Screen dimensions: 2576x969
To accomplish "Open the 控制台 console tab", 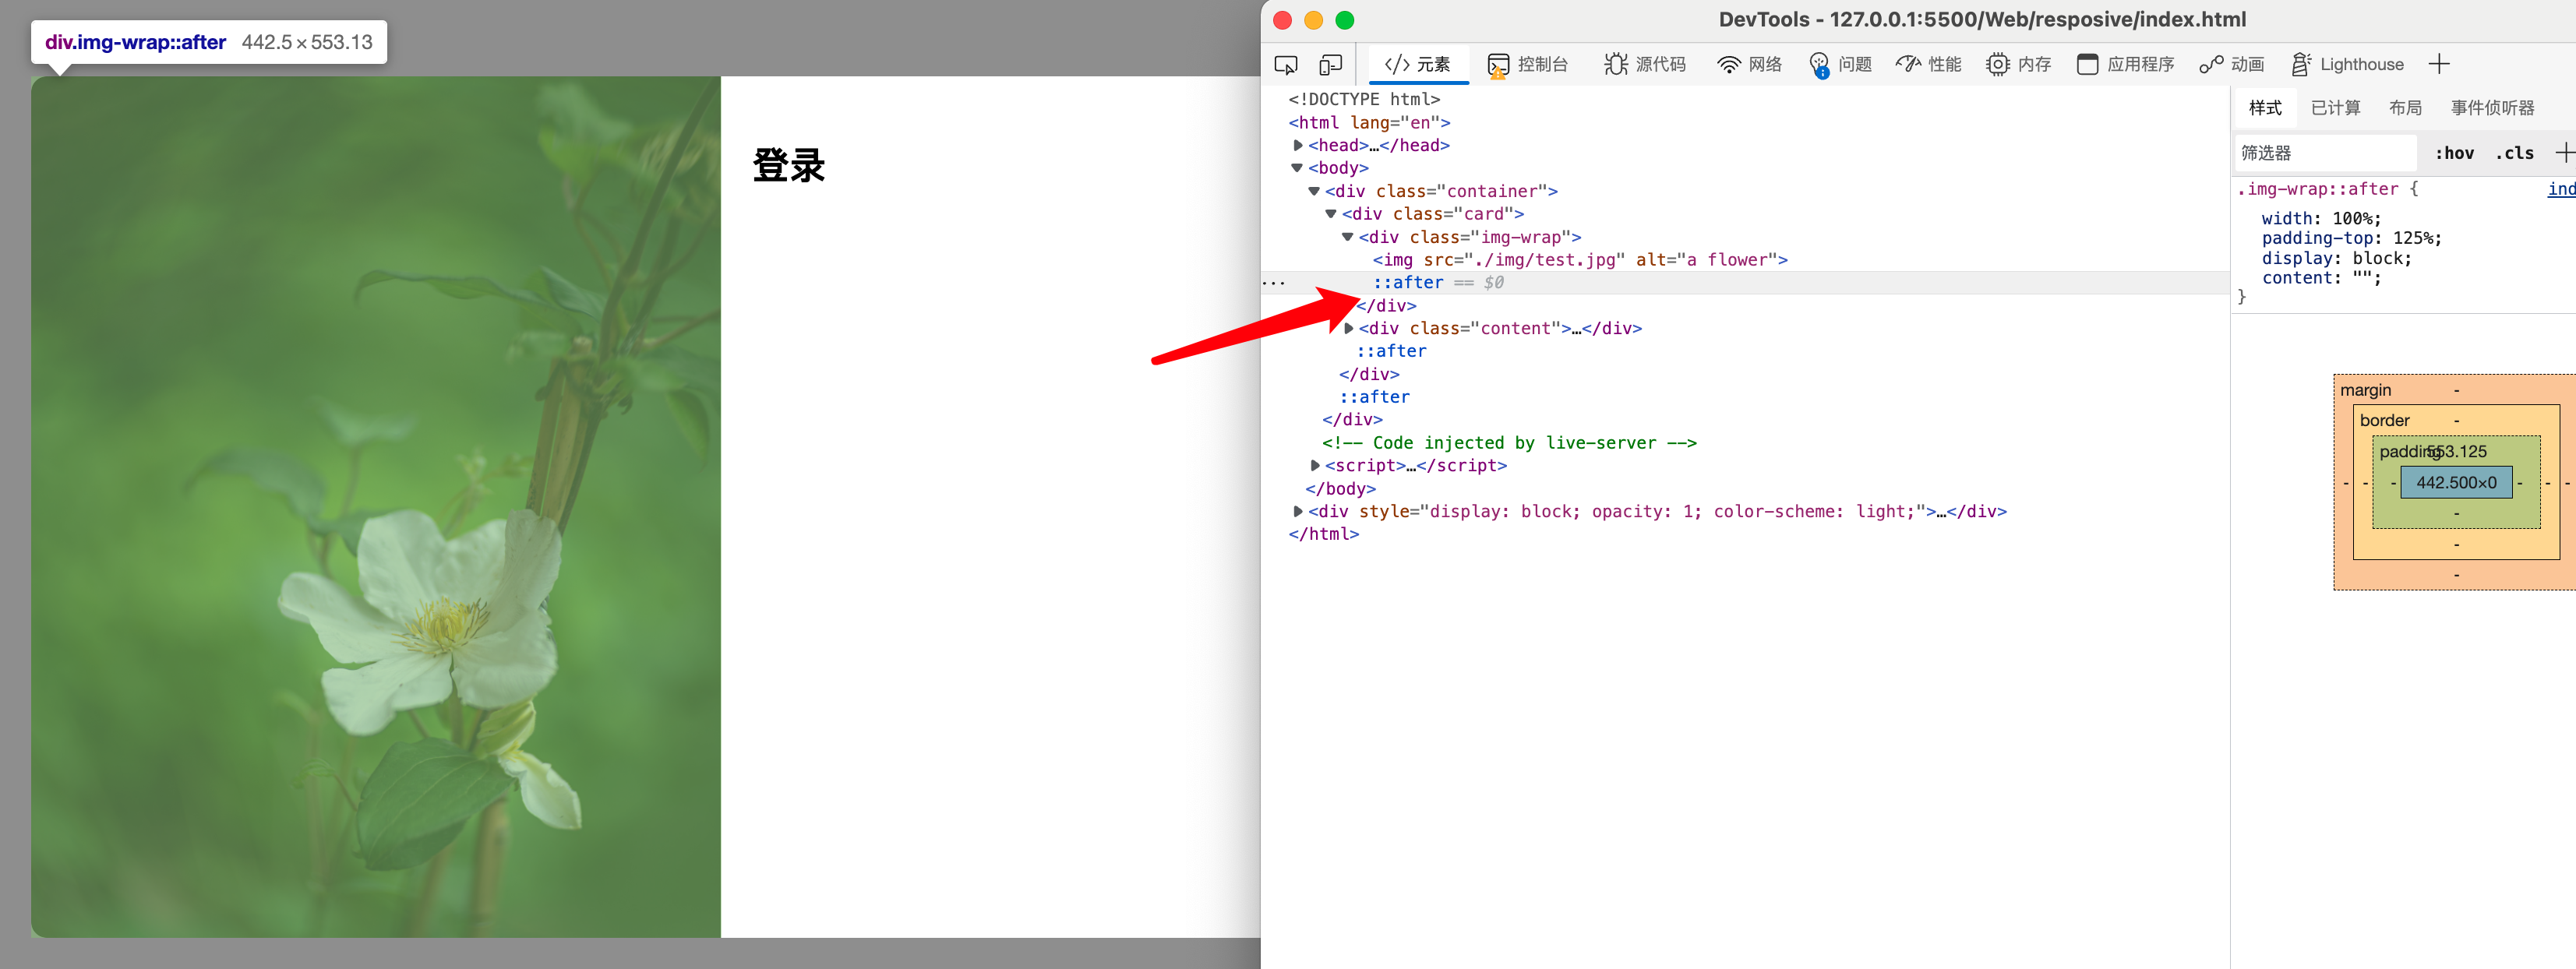I will 1527,65.
